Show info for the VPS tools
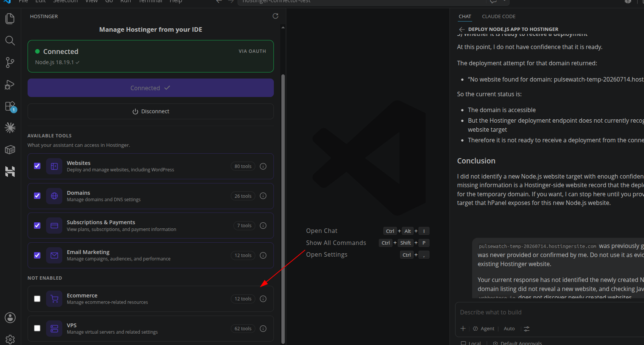The image size is (644, 345). 263,329
